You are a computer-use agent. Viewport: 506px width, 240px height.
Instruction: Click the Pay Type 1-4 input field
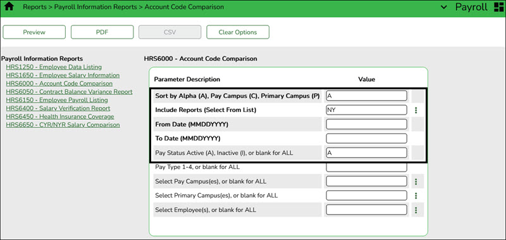click(x=367, y=167)
